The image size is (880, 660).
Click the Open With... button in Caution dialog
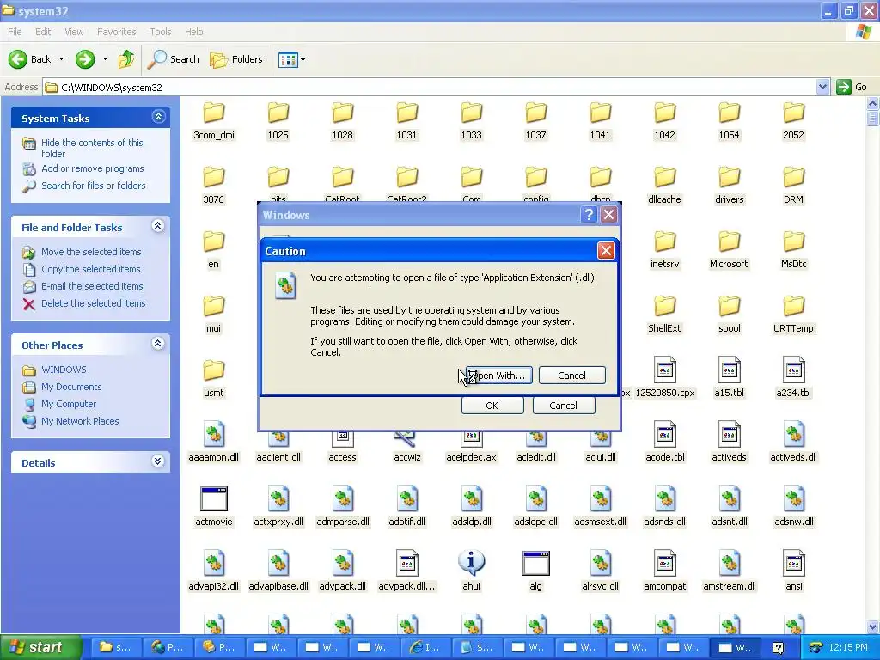tap(498, 376)
